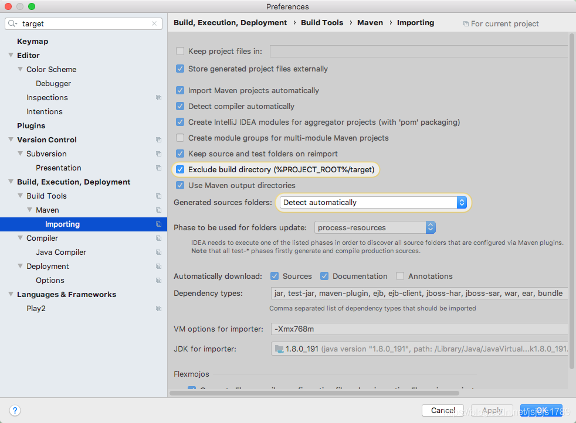Image resolution: width=576 pixels, height=423 pixels.
Task: Uncheck 'Exclude build directory' checkbox
Action: coord(180,169)
